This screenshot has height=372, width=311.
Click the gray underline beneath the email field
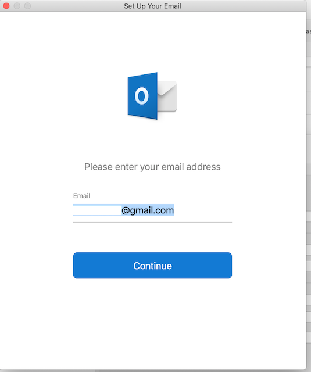pos(152,222)
